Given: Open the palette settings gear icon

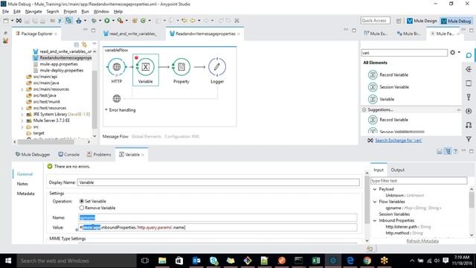Looking at the screenshot, I should tap(453, 52).
